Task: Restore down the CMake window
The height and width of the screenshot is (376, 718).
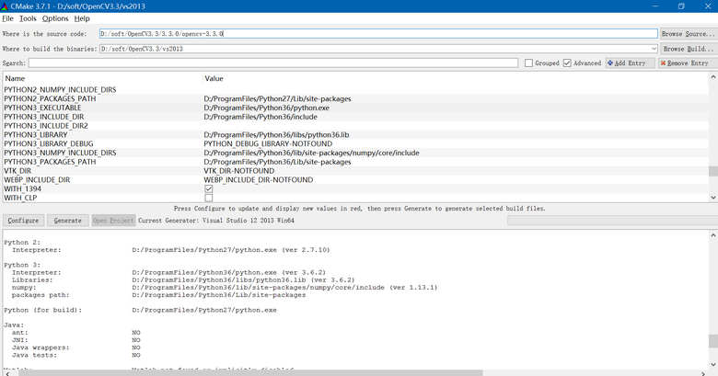Action: 681,6
